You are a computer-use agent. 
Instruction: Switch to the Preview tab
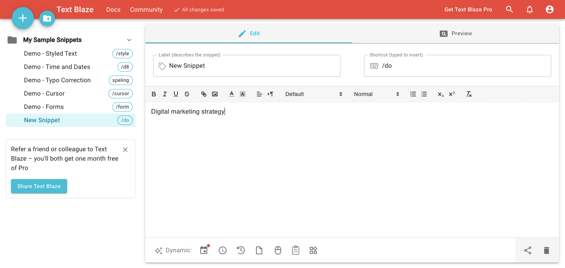tap(455, 34)
